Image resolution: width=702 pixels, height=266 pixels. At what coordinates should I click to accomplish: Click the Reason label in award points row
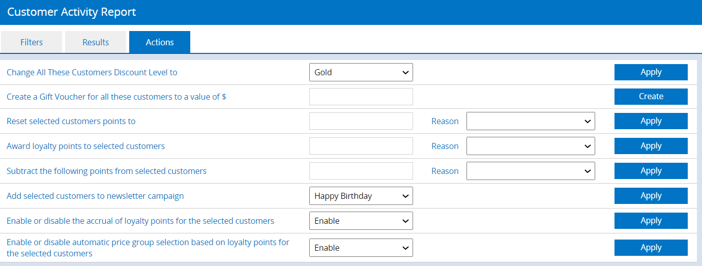[x=445, y=146]
